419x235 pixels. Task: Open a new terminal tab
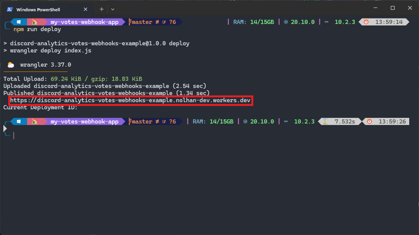(x=101, y=9)
